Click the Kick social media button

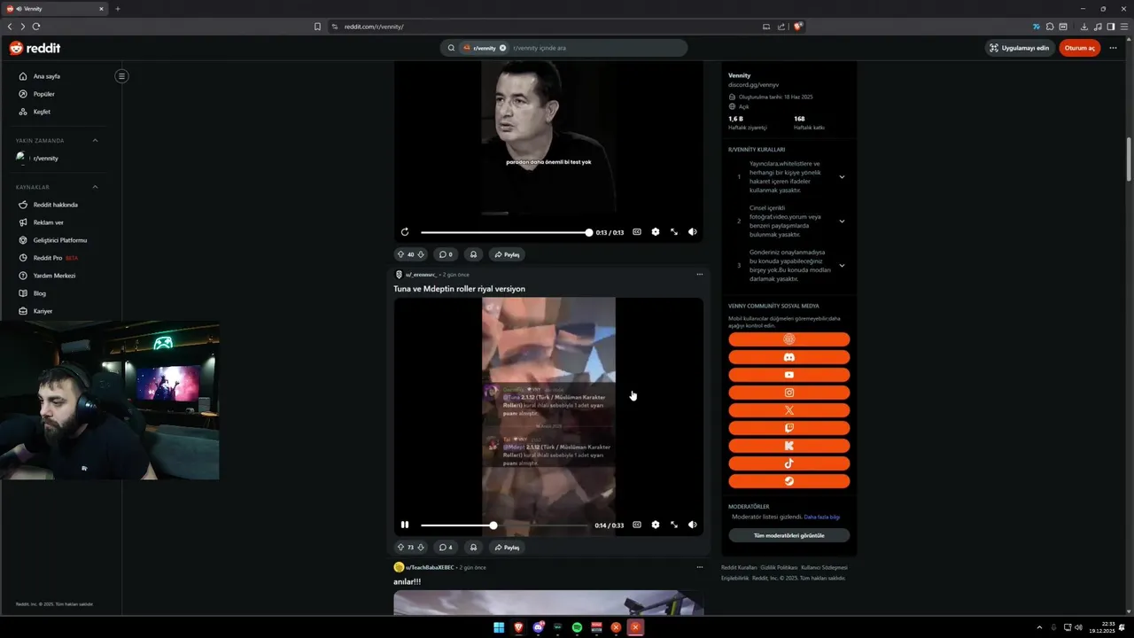pos(789,446)
